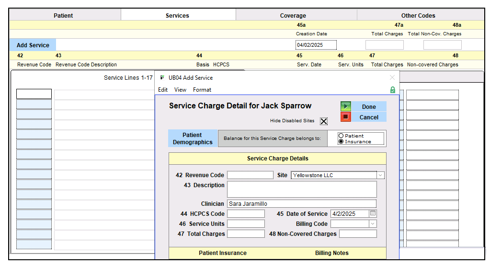Select the Insurance balance radio button
This screenshot has width=490, height=265.
[341, 141]
